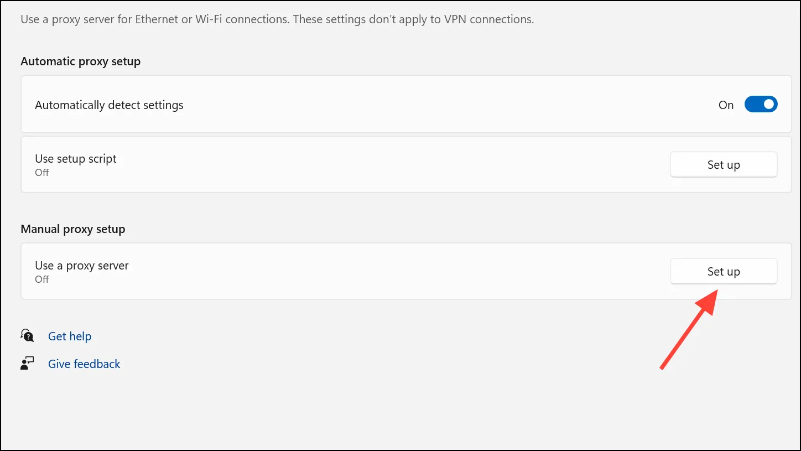801x451 pixels.
Task: Click the proxy server description text at top
Action: (277, 19)
